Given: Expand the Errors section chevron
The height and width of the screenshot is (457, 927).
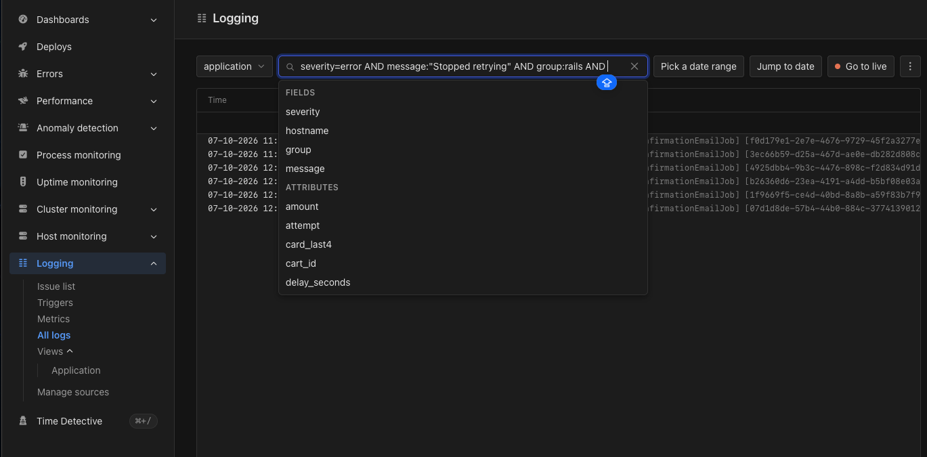Looking at the screenshot, I should click(154, 74).
